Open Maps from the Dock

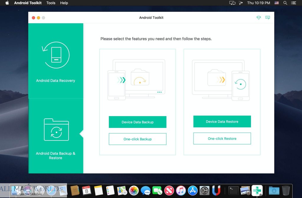click(122, 191)
